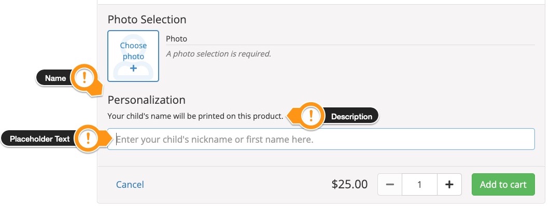Click the child's nickname input field

point(321,139)
